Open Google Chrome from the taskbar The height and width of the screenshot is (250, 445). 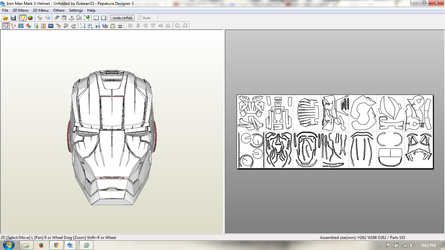pyautogui.click(x=56, y=245)
